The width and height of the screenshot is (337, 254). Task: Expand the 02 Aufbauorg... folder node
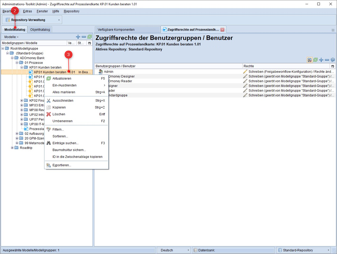point(17,134)
